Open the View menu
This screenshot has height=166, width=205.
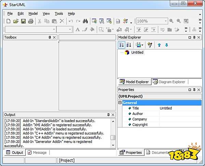46,14
